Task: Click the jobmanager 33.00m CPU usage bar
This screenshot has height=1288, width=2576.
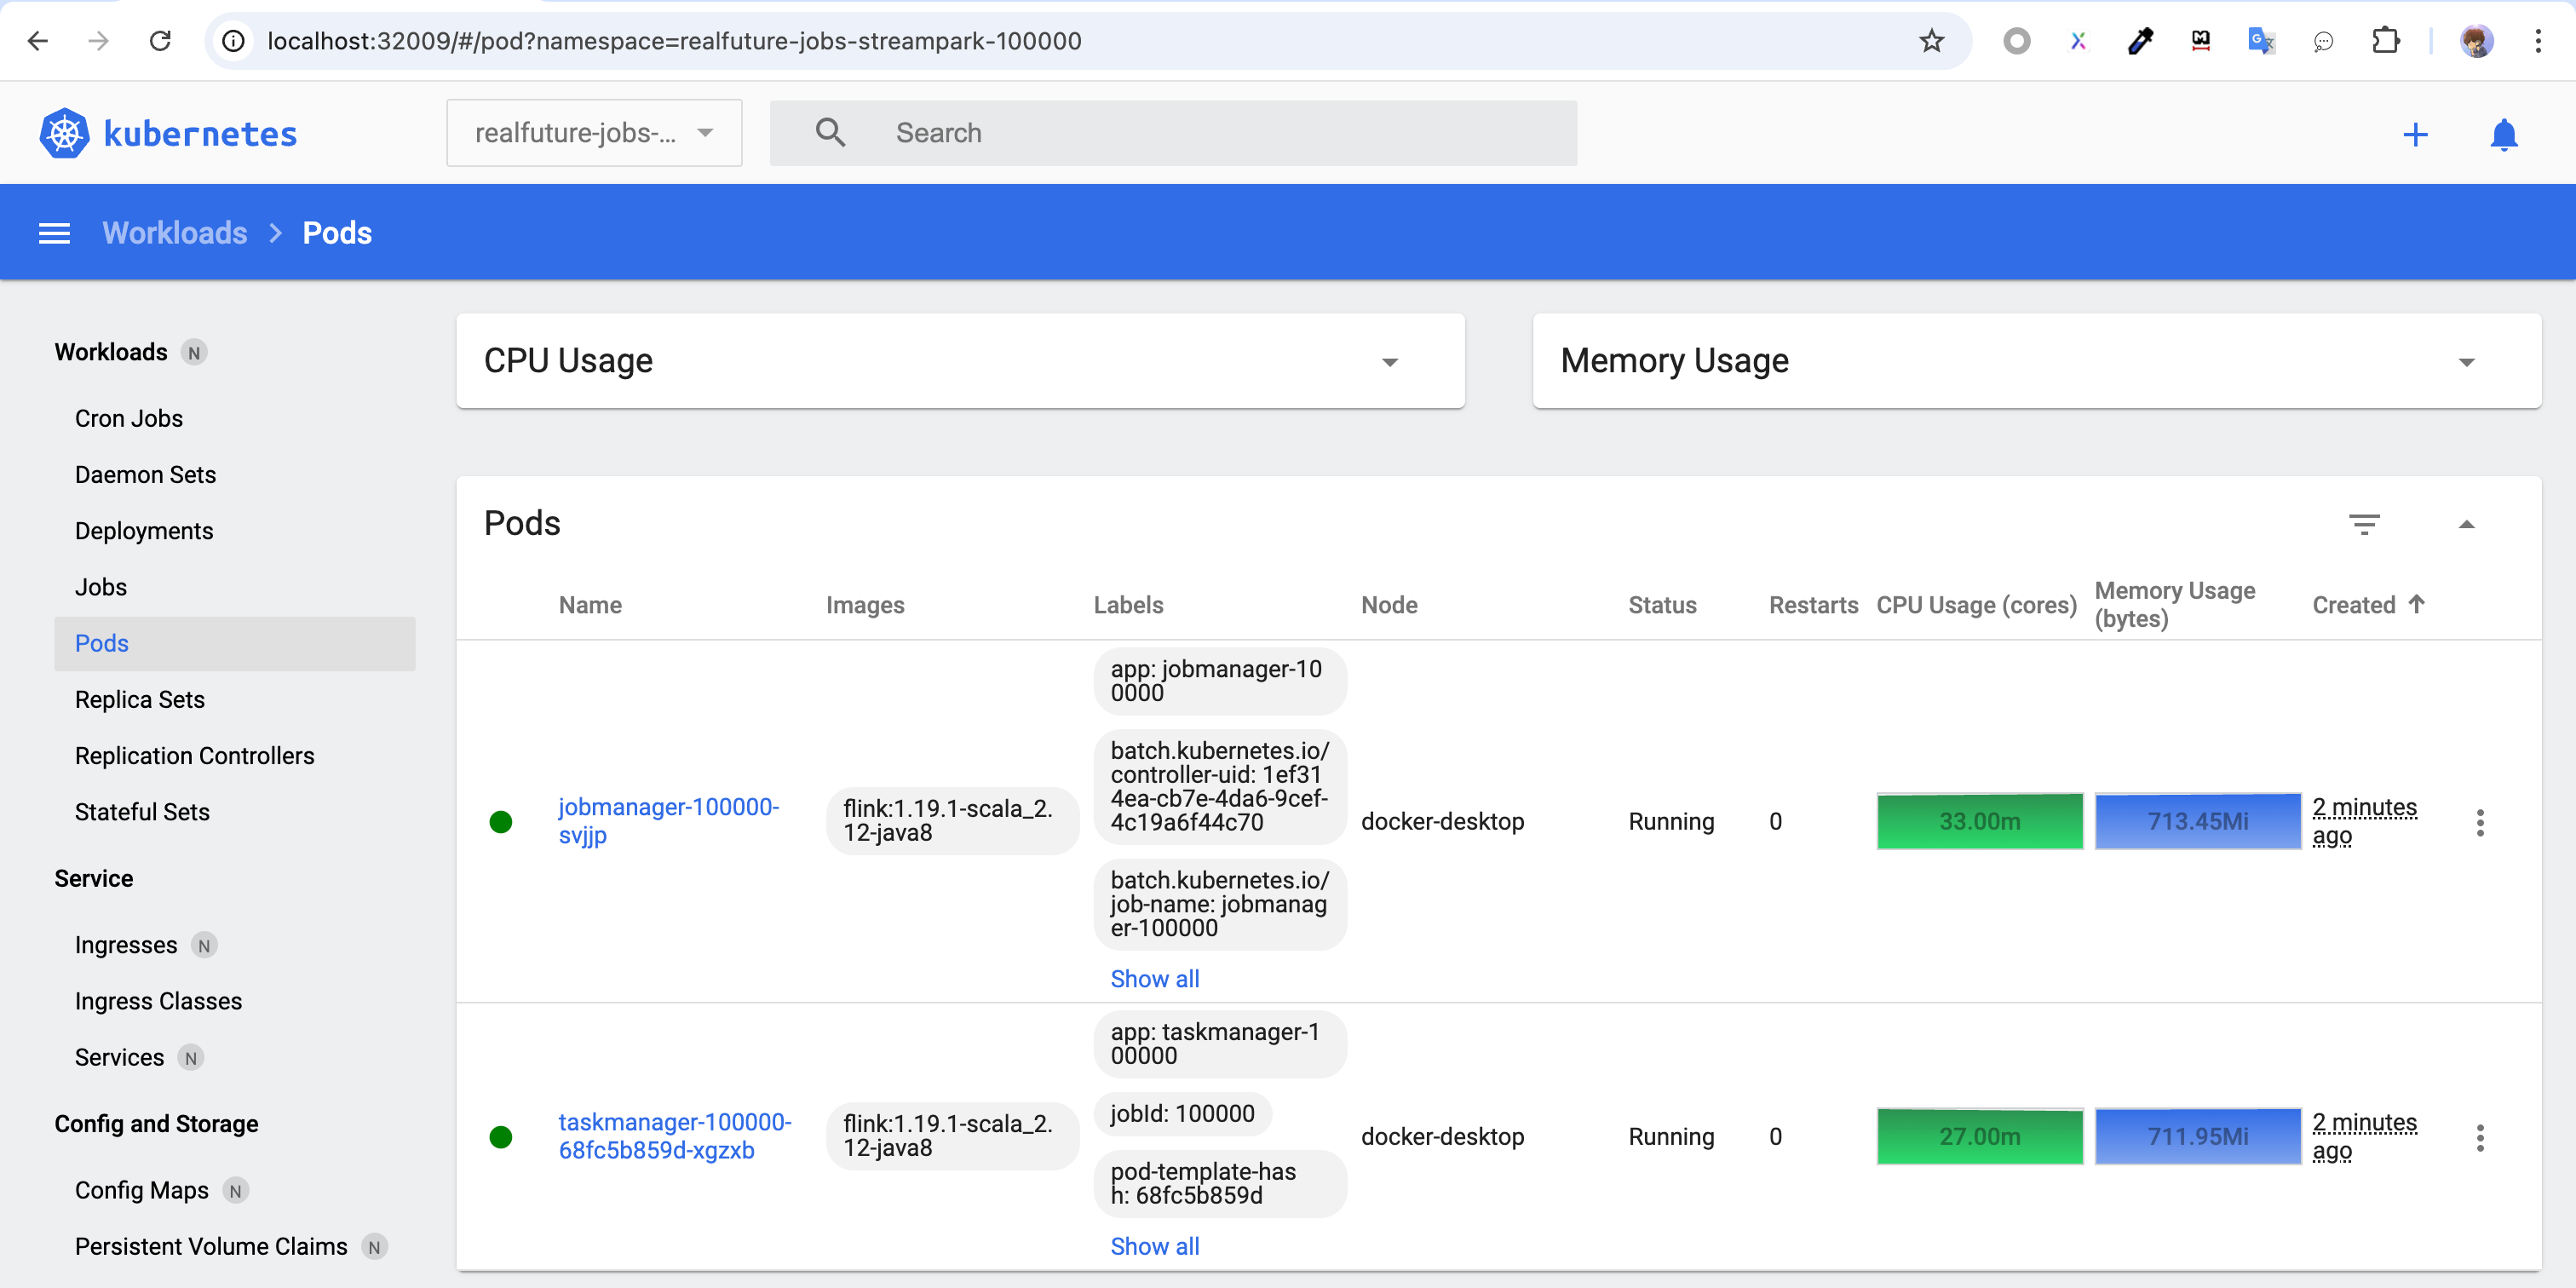Action: [x=1979, y=822]
